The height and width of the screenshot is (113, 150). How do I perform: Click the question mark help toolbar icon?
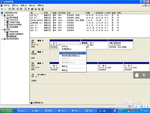click(x=17, y=9)
